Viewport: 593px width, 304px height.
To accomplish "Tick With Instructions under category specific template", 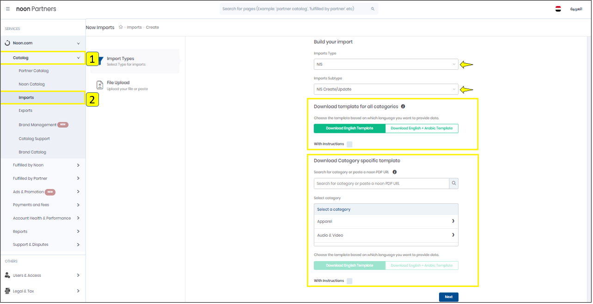I will click(x=349, y=281).
